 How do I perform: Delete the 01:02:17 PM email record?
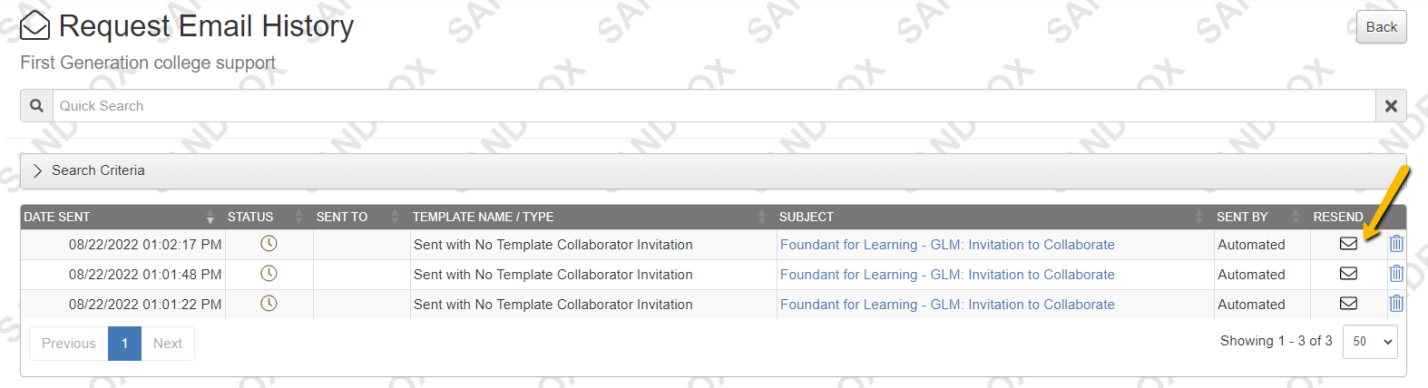coord(1396,244)
